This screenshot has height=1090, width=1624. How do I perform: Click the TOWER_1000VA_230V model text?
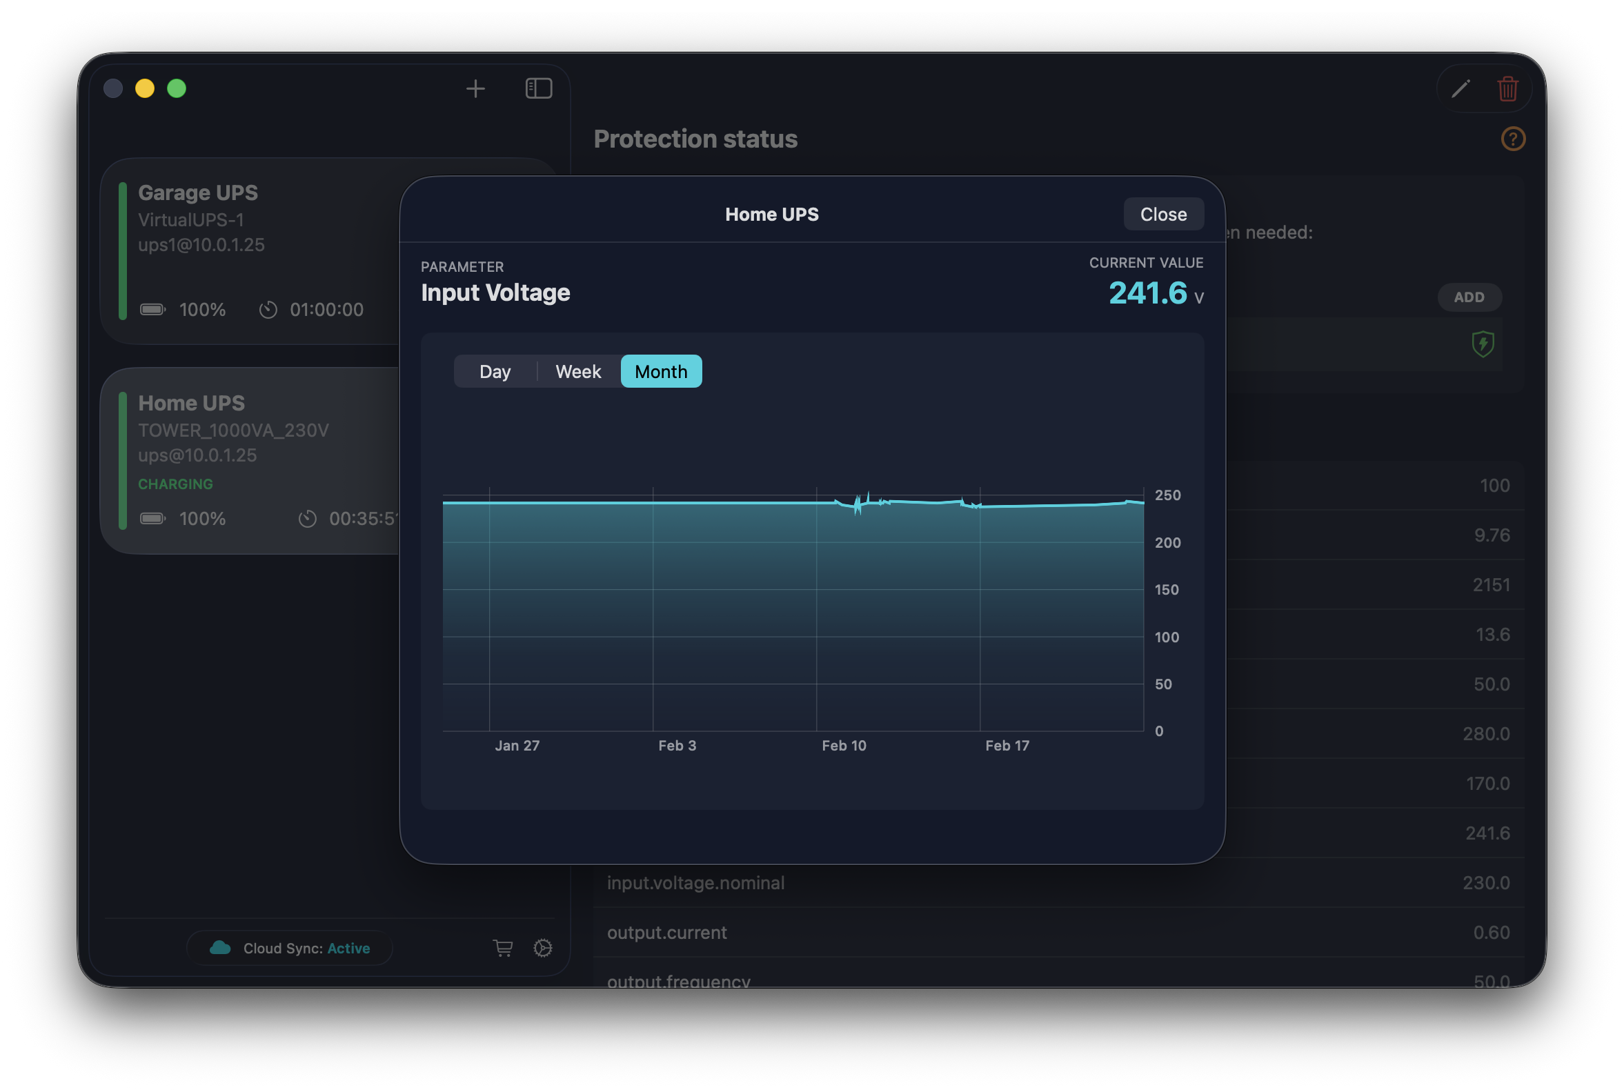(233, 430)
